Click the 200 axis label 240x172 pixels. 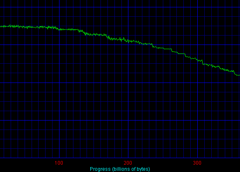pos(128,163)
